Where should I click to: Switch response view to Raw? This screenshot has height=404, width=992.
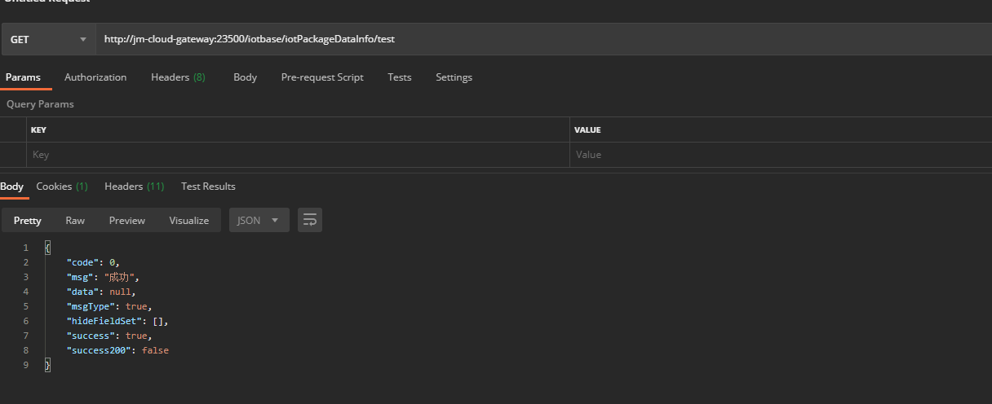(x=75, y=221)
